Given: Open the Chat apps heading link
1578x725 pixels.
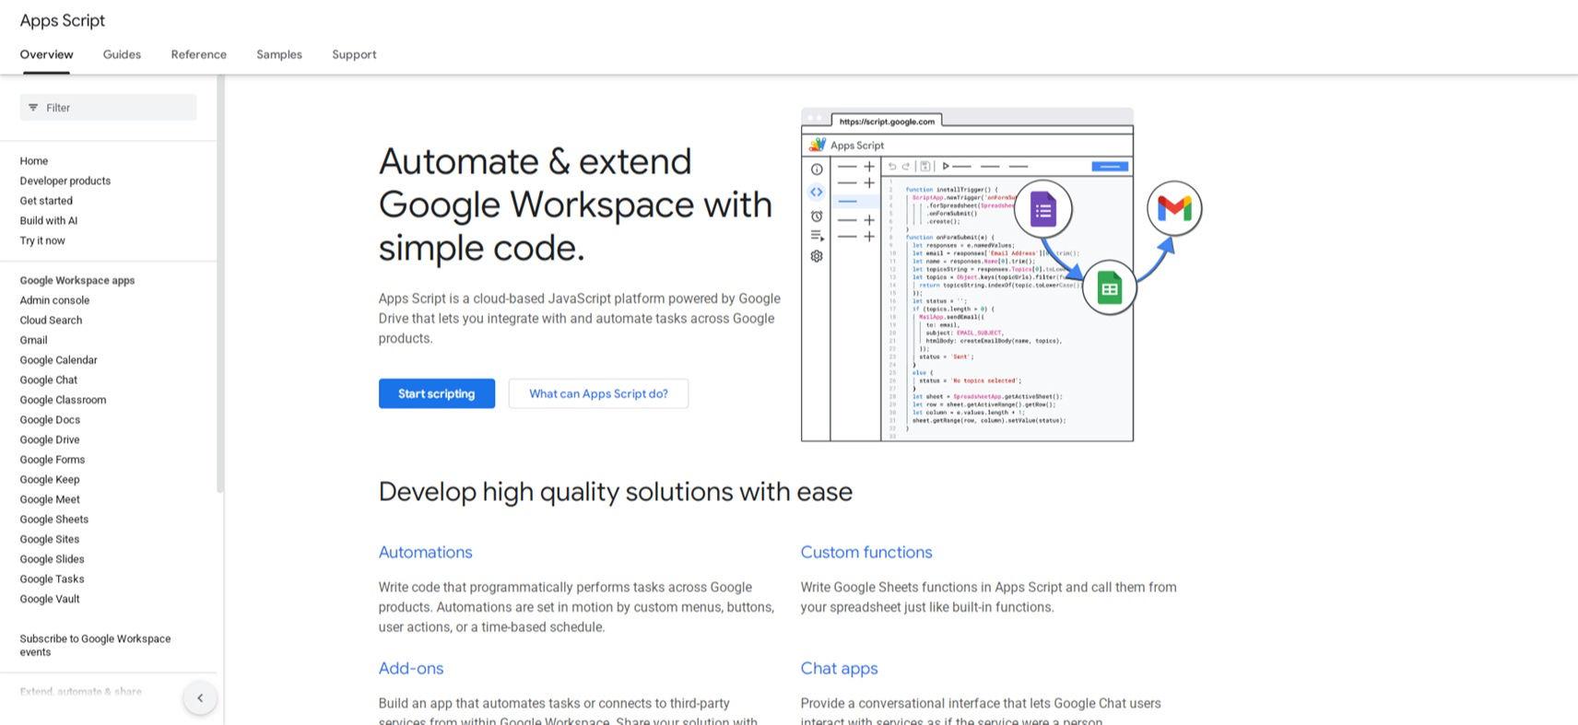Looking at the screenshot, I should point(839,668).
